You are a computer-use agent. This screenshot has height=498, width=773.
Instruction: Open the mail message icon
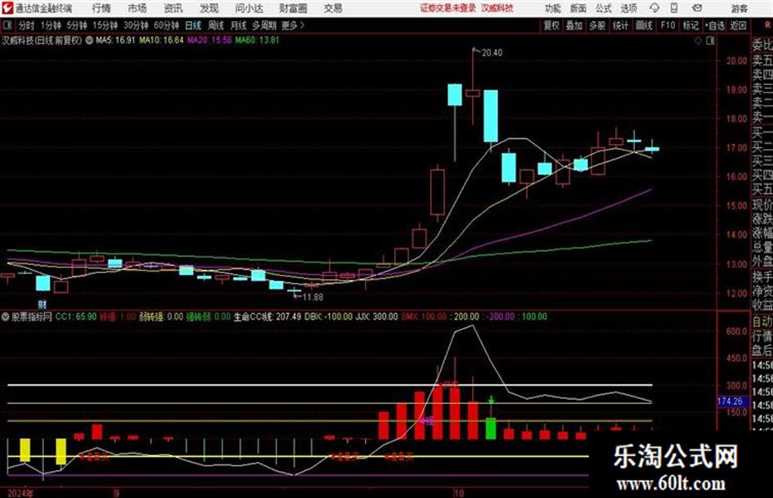pos(697,8)
